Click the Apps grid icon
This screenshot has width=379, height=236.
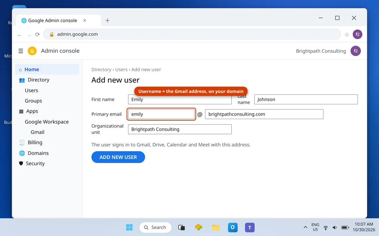pos(21,111)
